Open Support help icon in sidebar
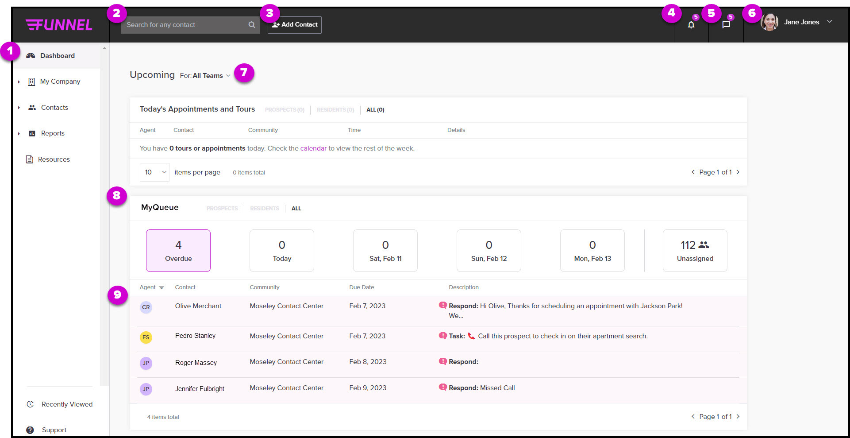Viewport: 850px width, 438px height. [x=30, y=430]
